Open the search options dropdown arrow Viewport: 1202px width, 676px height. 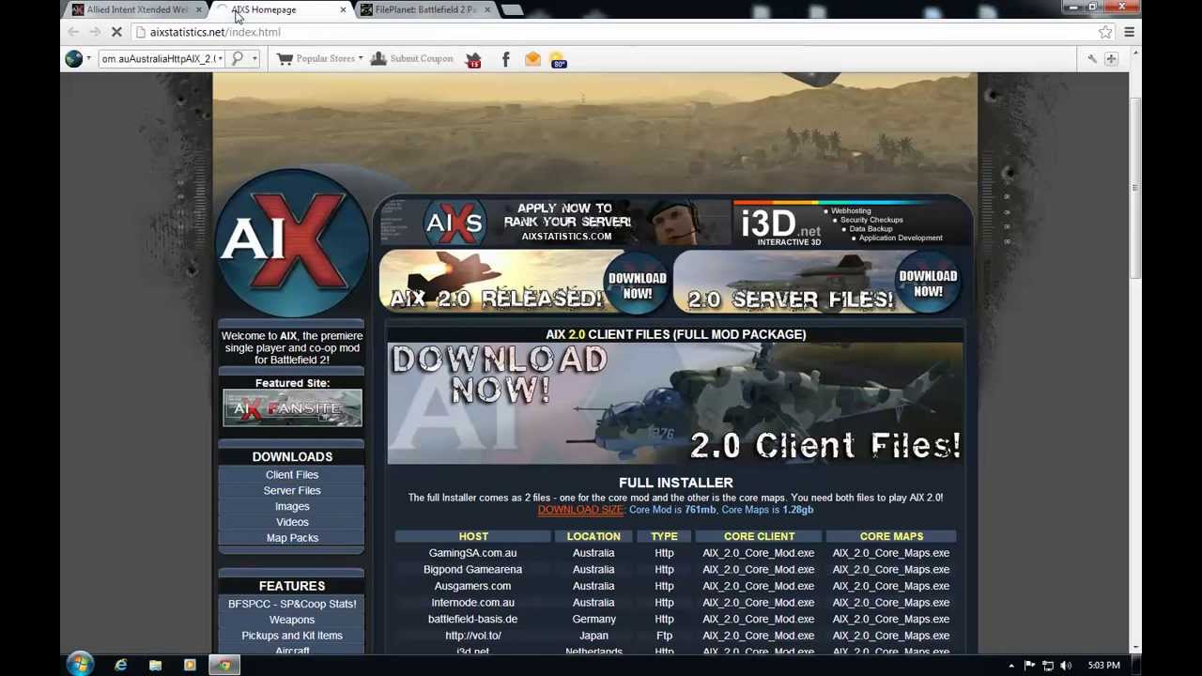254,58
